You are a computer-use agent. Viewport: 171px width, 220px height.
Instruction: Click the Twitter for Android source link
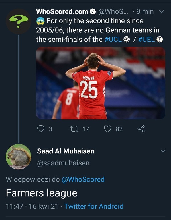(94, 206)
